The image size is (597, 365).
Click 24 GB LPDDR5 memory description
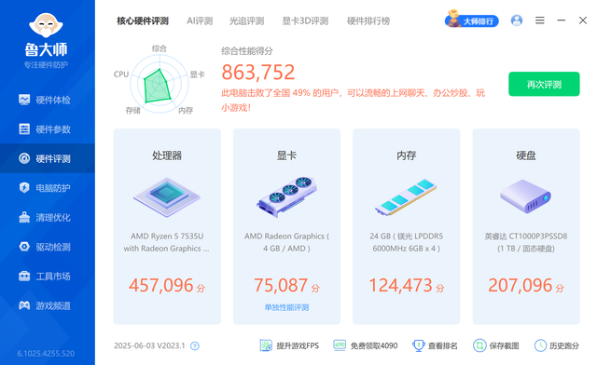tap(407, 242)
